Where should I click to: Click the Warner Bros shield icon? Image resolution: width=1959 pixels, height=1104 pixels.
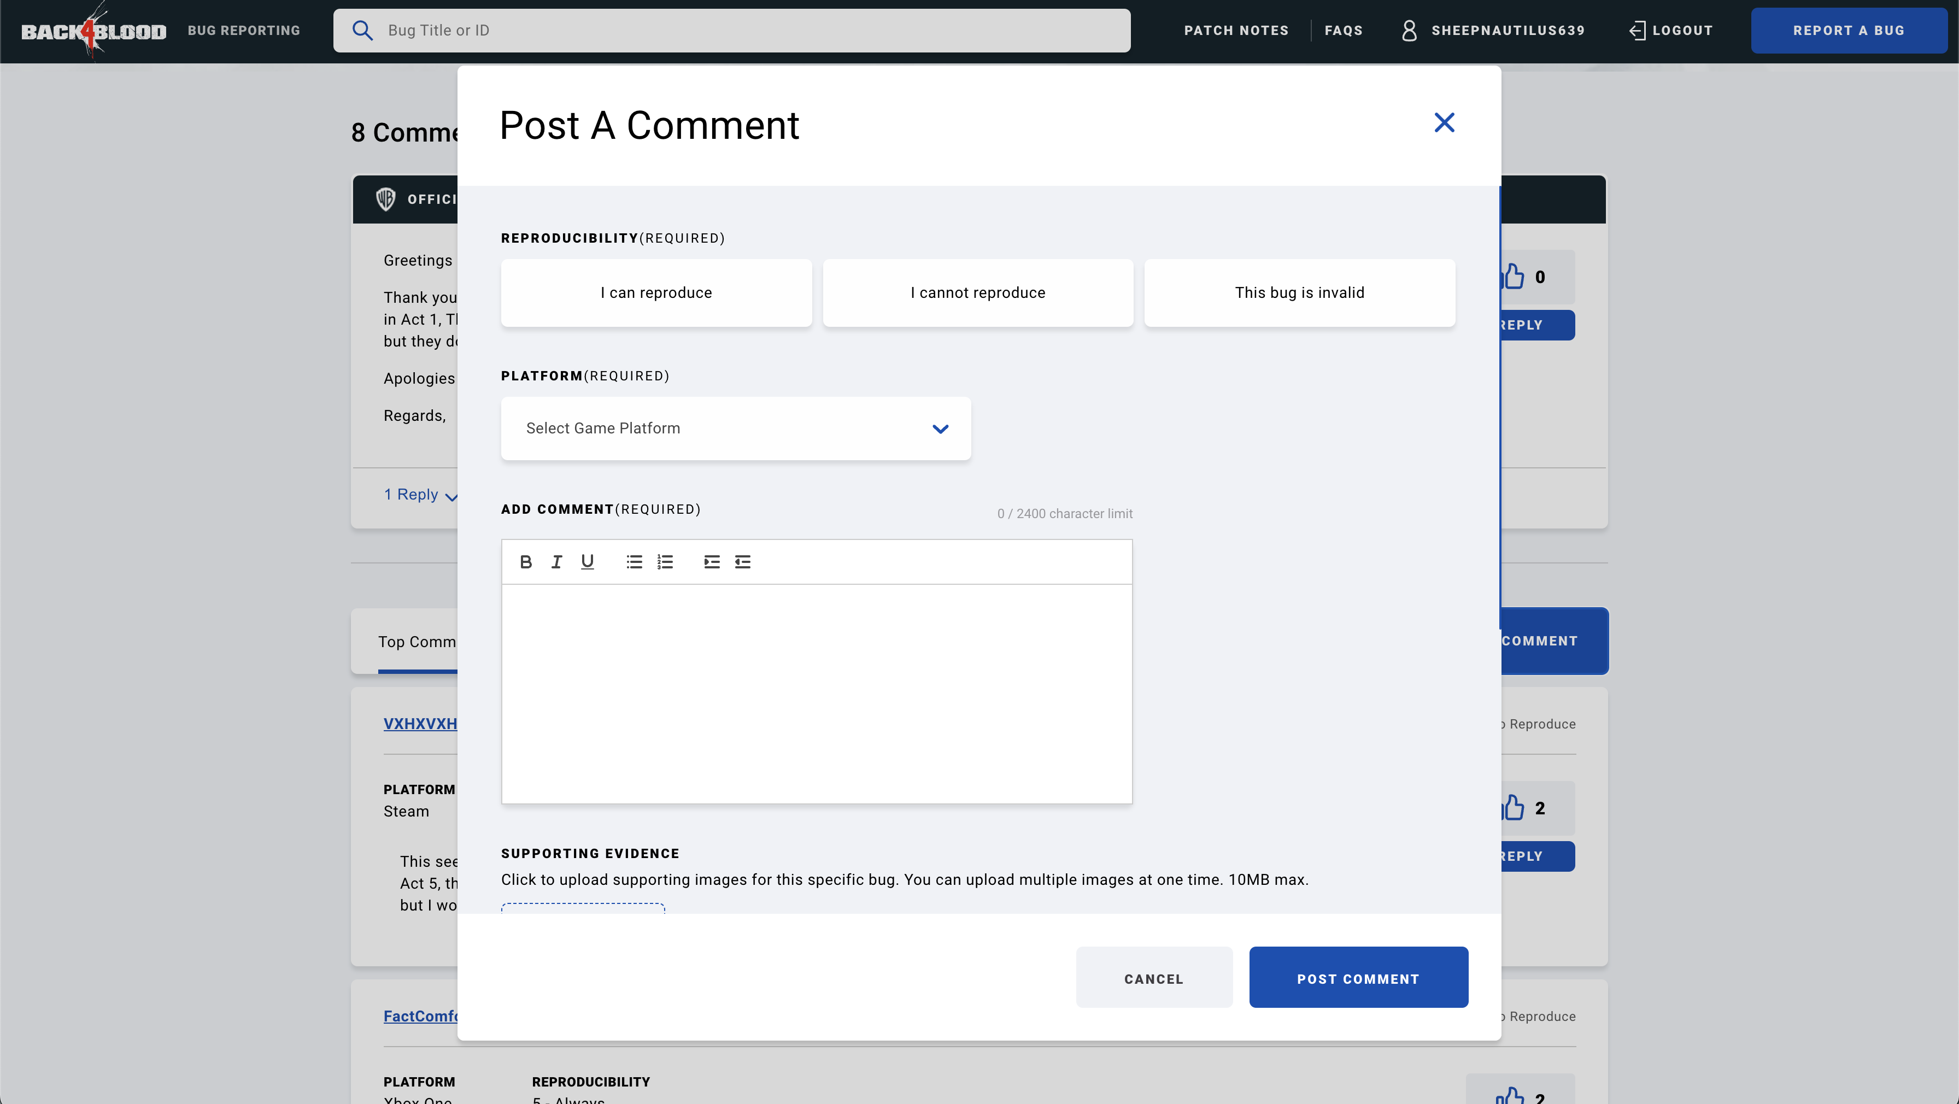point(385,199)
